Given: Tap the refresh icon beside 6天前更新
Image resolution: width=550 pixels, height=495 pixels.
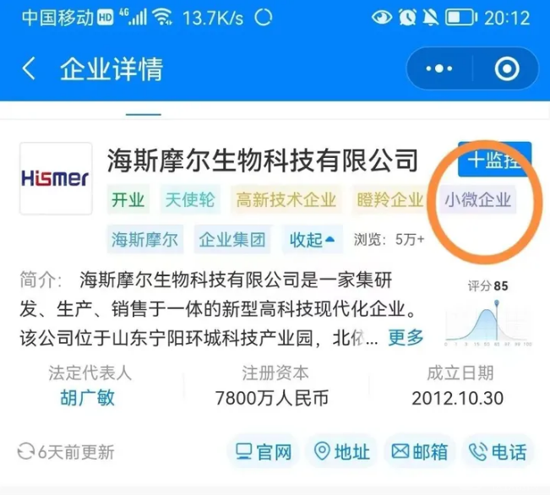Looking at the screenshot, I should pyautogui.click(x=26, y=452).
